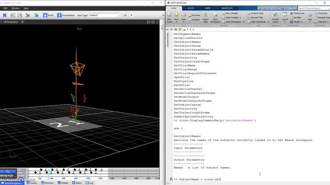This screenshot has width=330, height=185.
Task: Click the save view type icon in Nexus
Action: click(125, 15)
